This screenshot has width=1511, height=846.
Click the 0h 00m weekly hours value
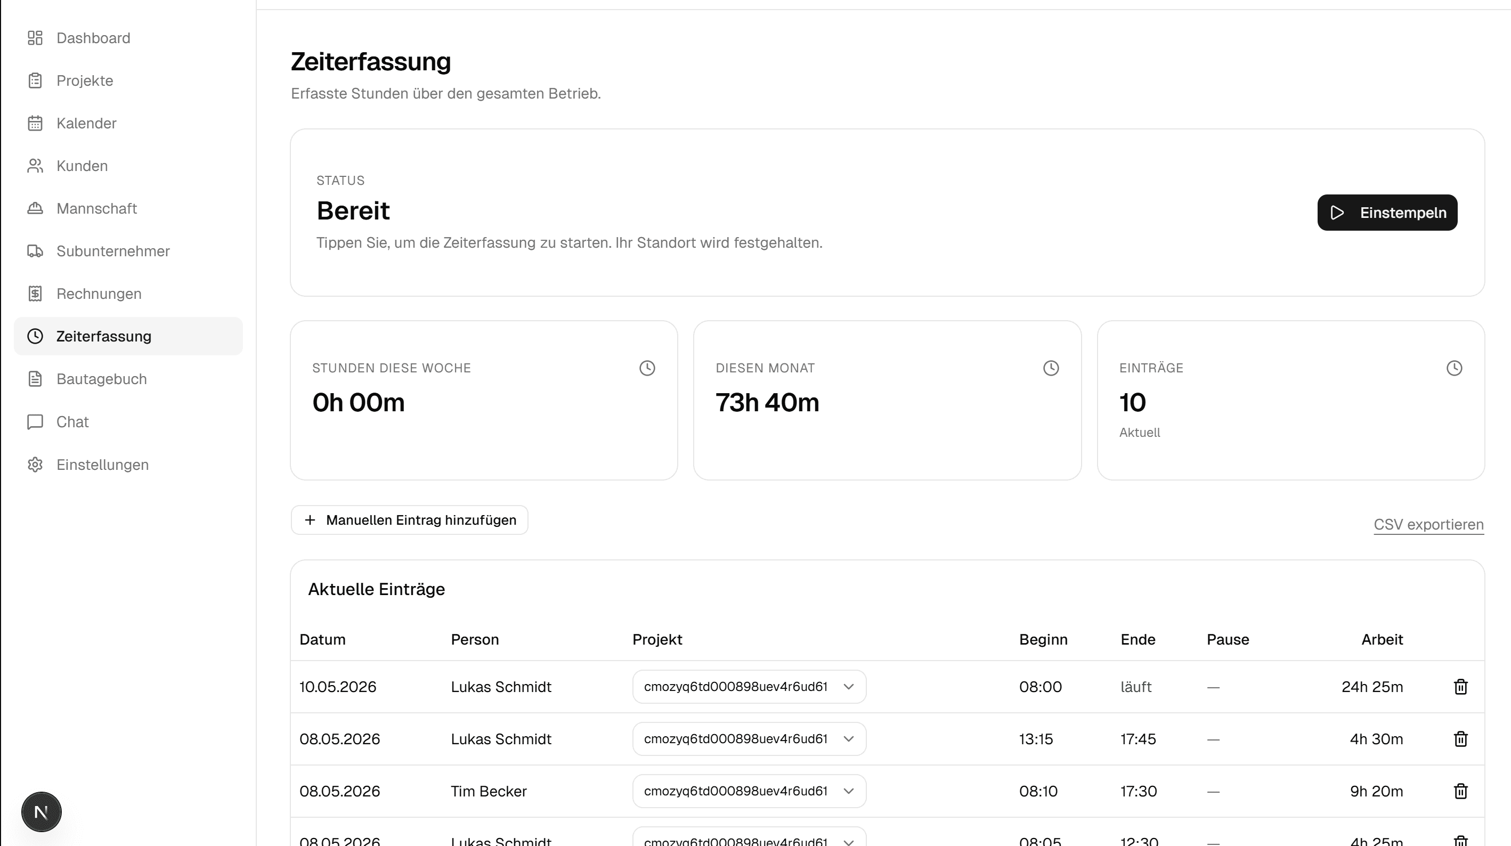pos(359,402)
